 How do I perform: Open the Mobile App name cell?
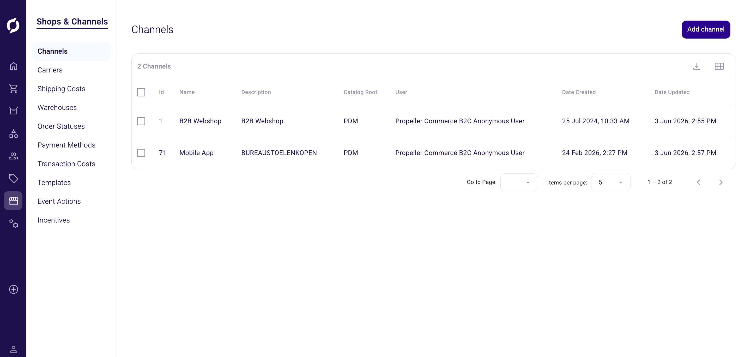(197, 153)
